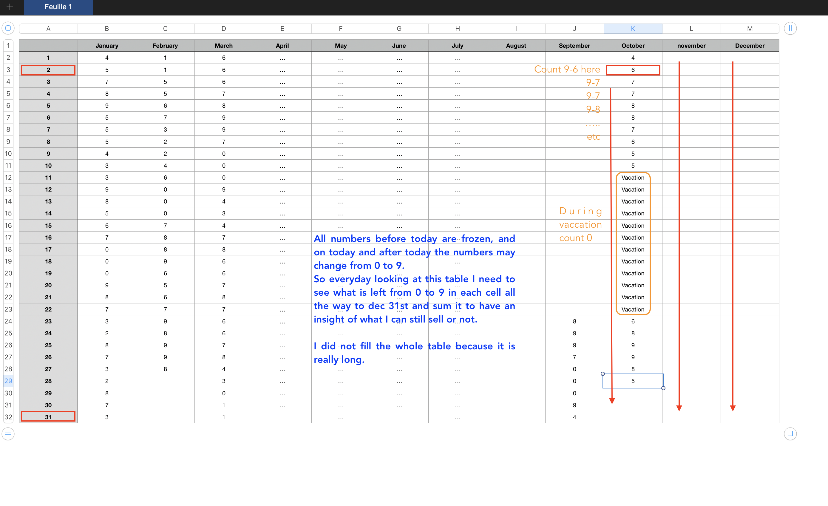This screenshot has width=828, height=506.
Task: Click the December header cell
Action: (x=749, y=46)
